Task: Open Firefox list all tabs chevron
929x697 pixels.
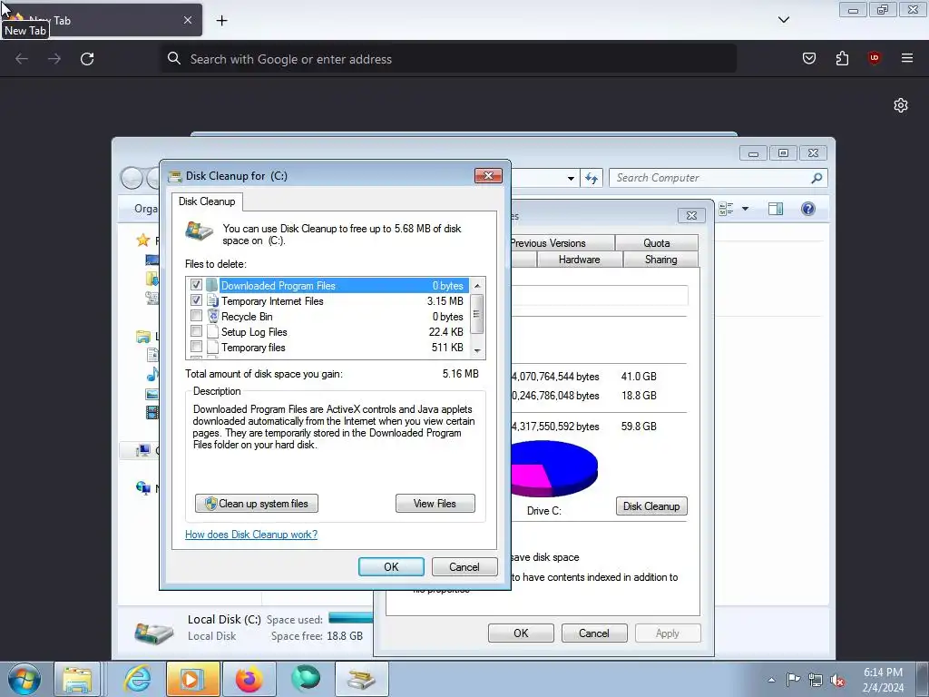Action: [783, 20]
